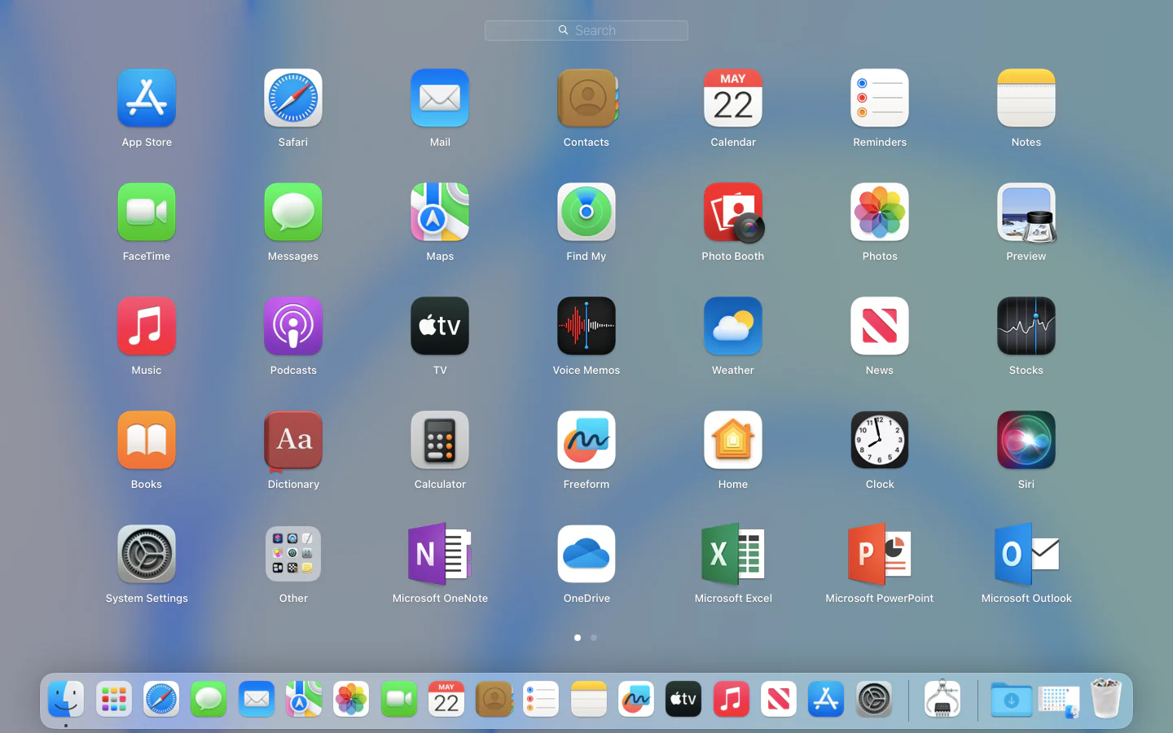Click the Mail icon in the Dock
The height and width of the screenshot is (733, 1173).
point(257,700)
